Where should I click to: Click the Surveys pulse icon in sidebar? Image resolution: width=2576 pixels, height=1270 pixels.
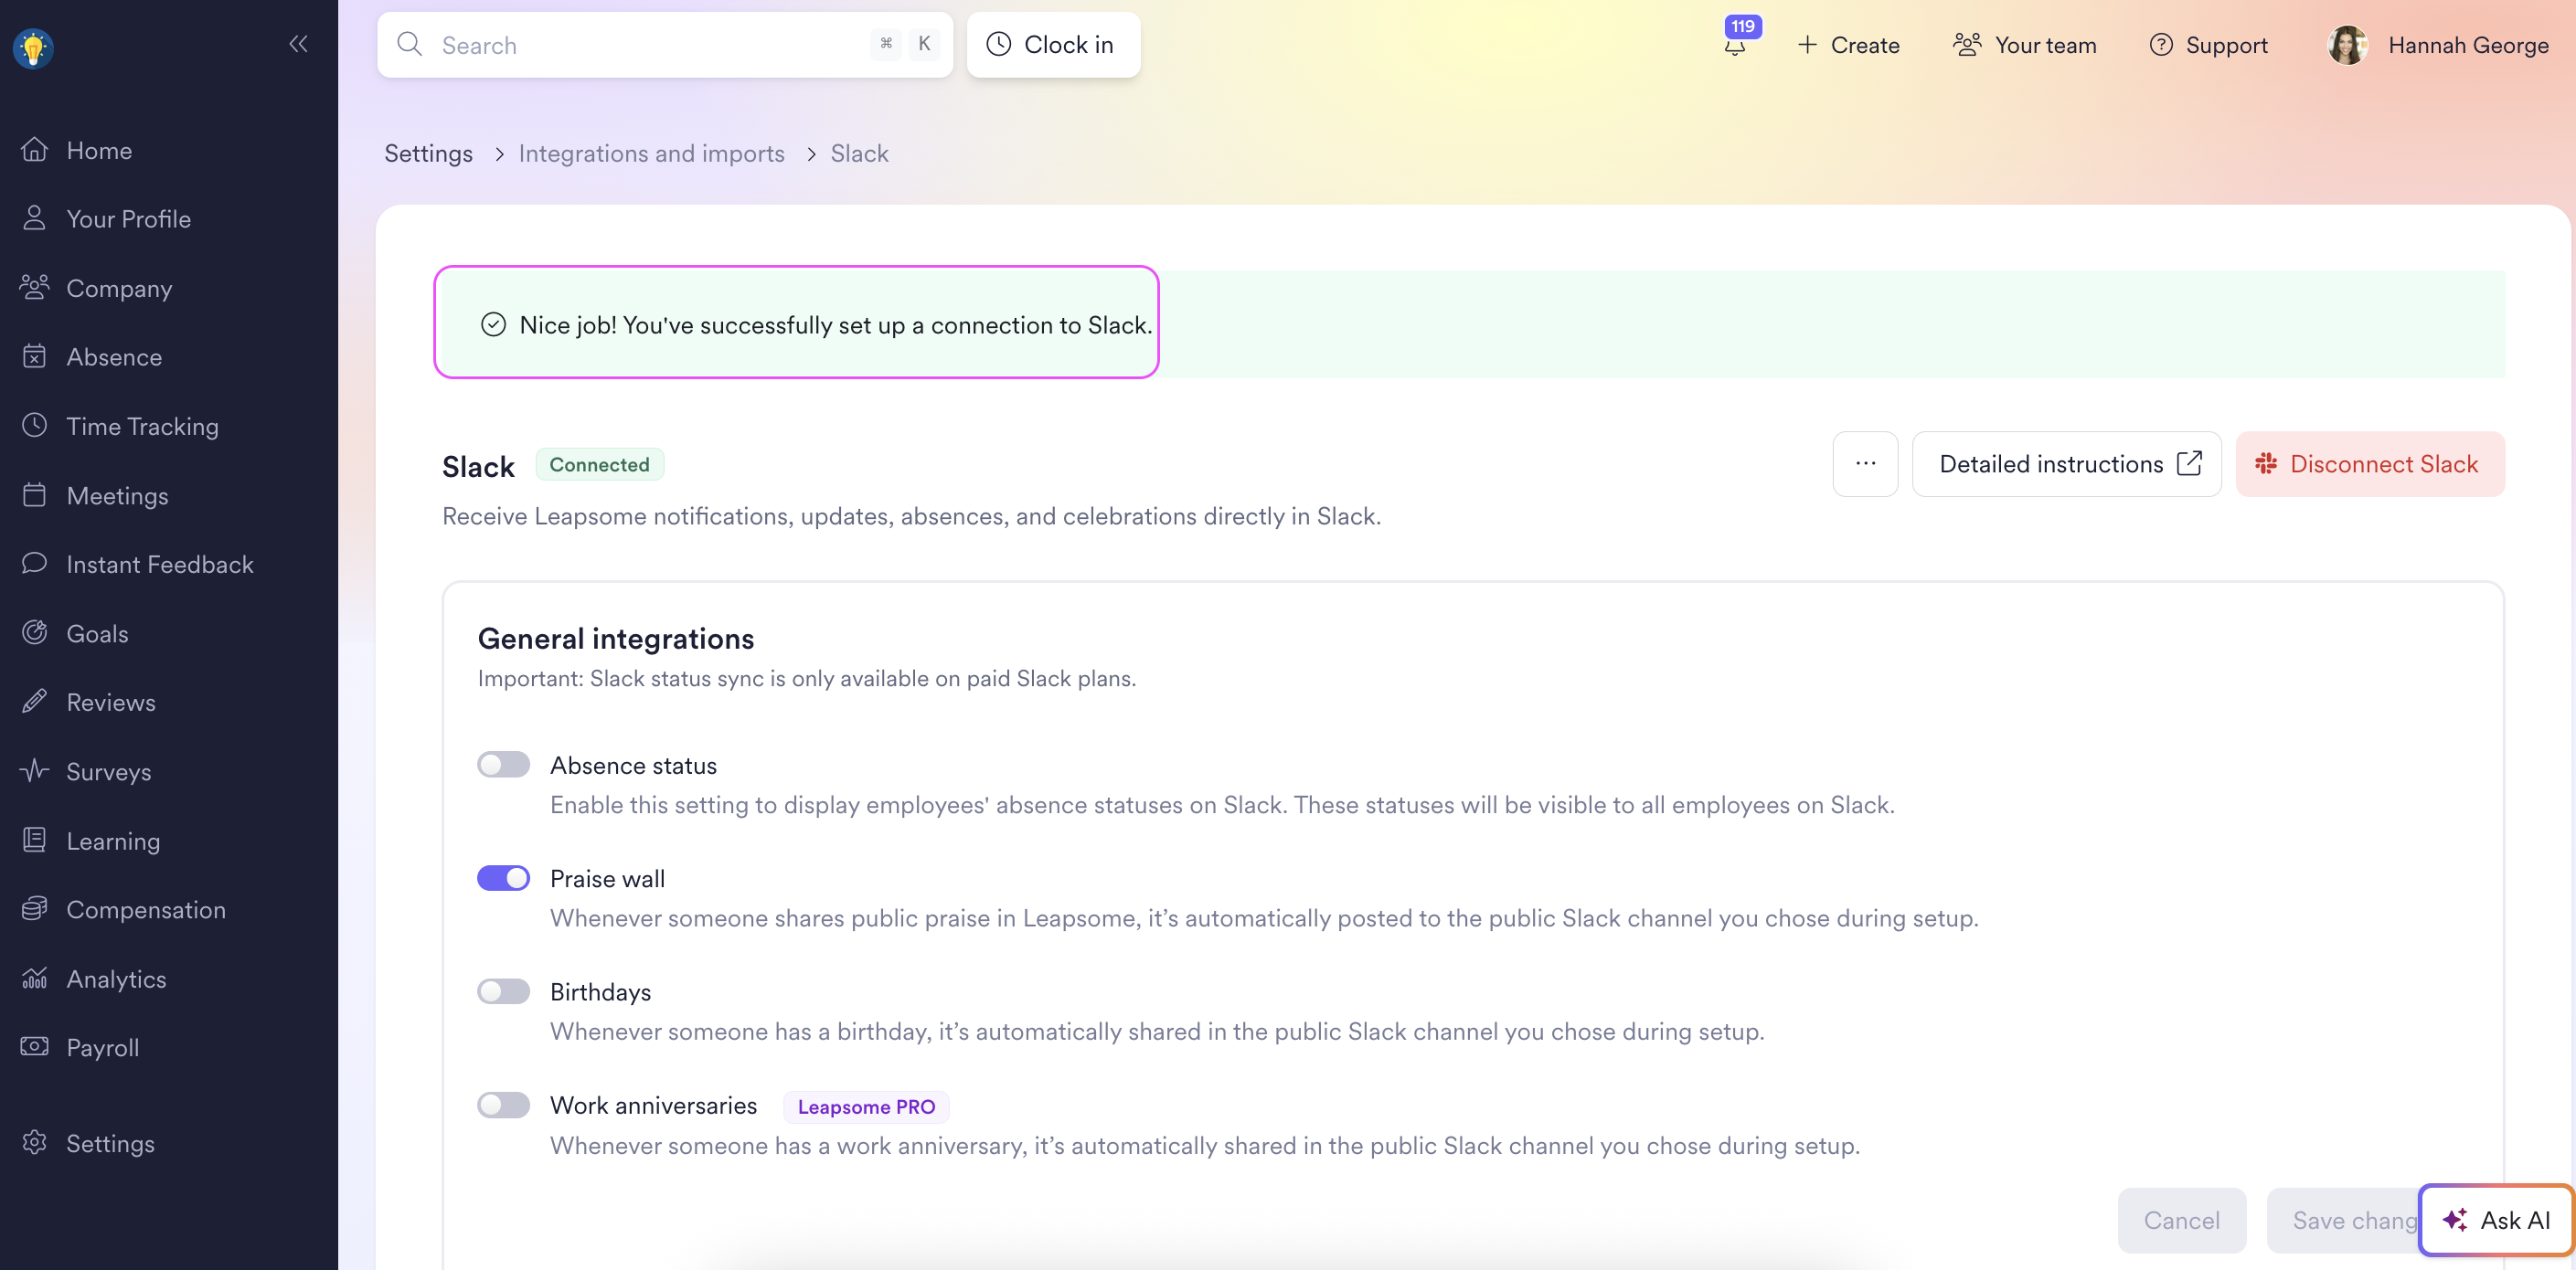35,770
